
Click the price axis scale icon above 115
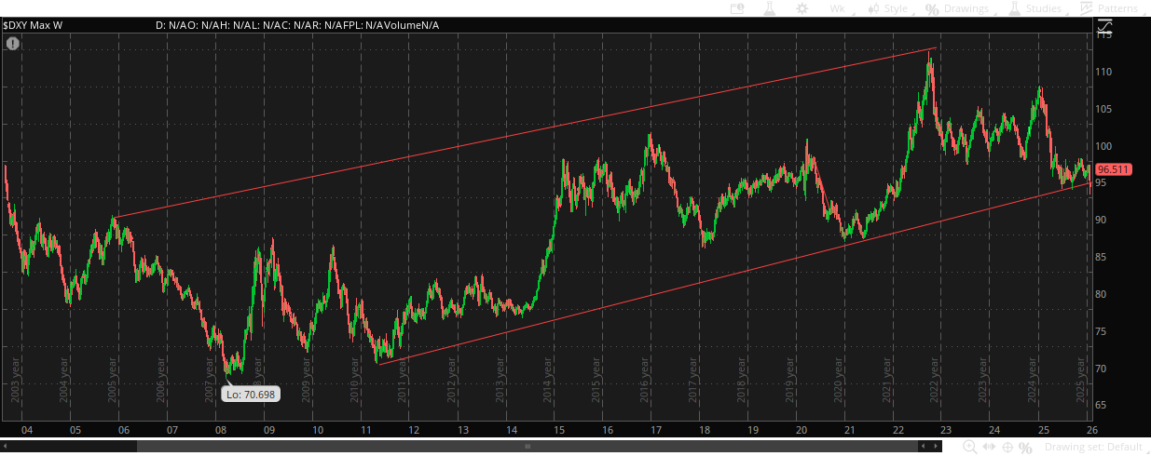coord(1105,26)
